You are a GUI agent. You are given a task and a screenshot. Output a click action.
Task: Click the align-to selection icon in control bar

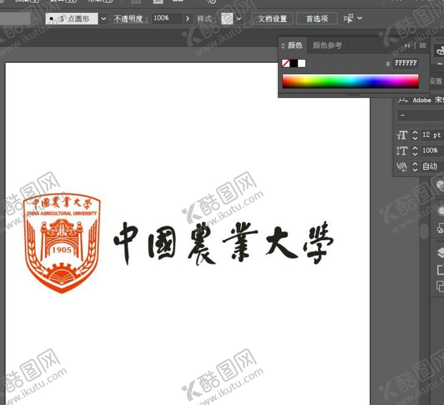coord(349,19)
